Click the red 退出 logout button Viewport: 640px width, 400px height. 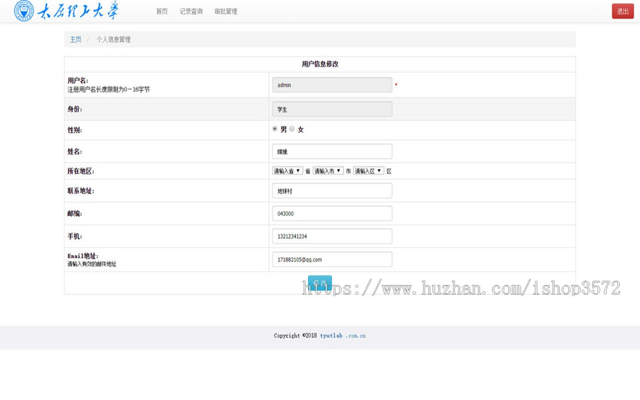(622, 11)
